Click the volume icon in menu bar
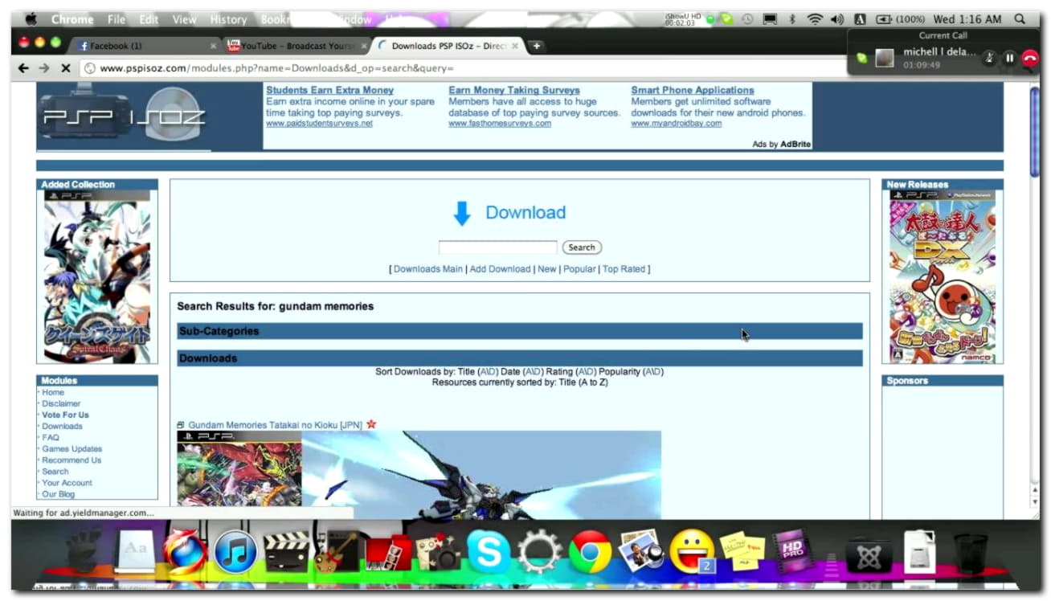This screenshot has height=601, width=1051. 837,18
